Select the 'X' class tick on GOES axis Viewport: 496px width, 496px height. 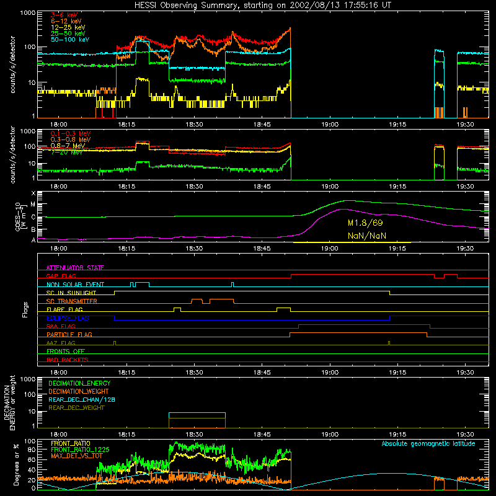click(33, 193)
